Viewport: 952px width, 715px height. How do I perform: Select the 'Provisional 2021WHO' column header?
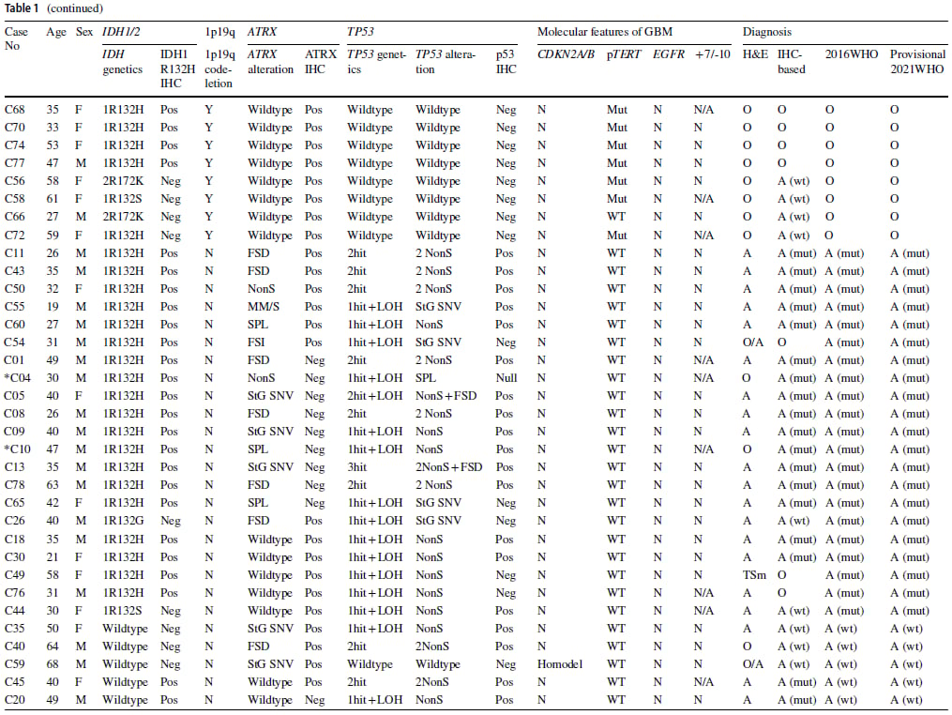pos(917,62)
